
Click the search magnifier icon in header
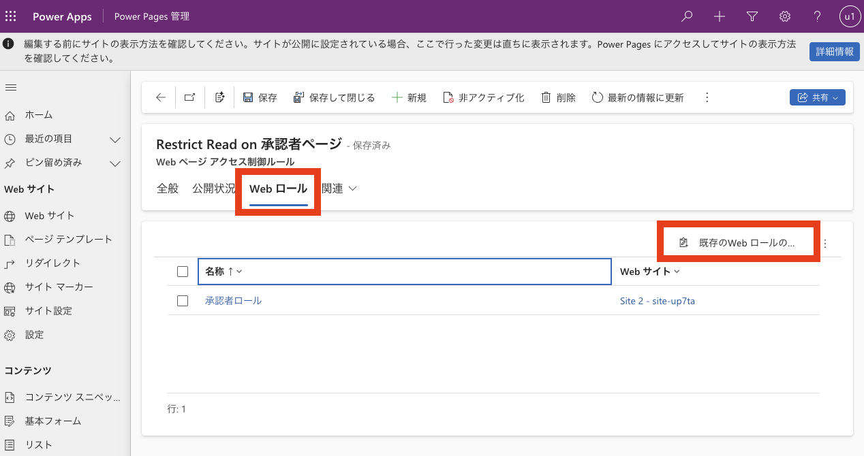[x=688, y=16]
